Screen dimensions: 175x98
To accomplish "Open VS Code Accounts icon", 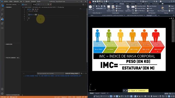I will point(2,89).
